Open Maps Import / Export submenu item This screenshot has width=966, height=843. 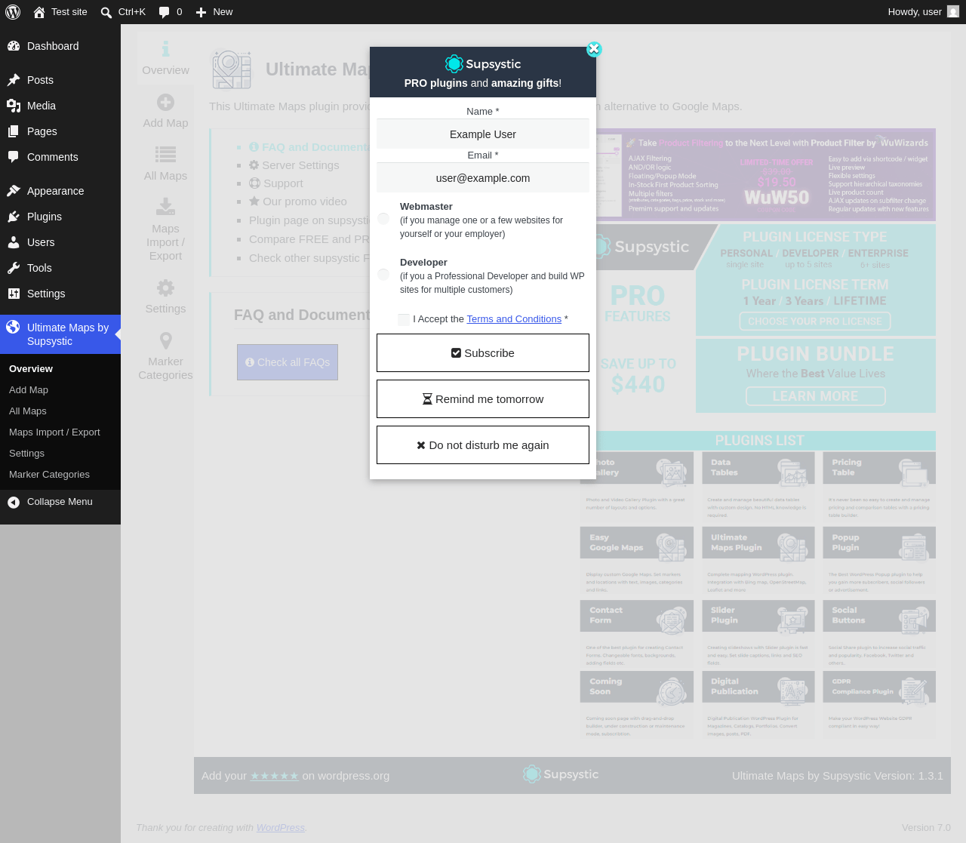54,432
